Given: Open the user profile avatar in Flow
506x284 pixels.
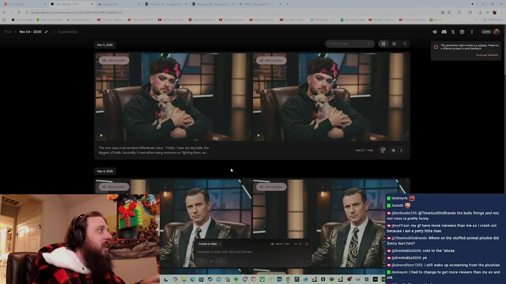Looking at the screenshot, I should coord(497,32).
